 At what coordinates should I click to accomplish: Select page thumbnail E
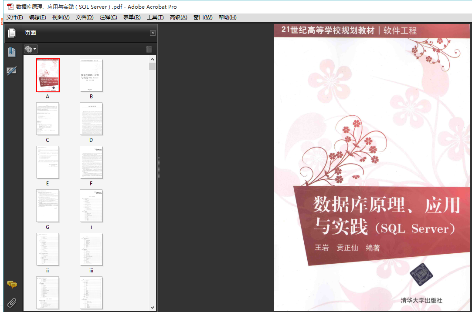(x=48, y=162)
